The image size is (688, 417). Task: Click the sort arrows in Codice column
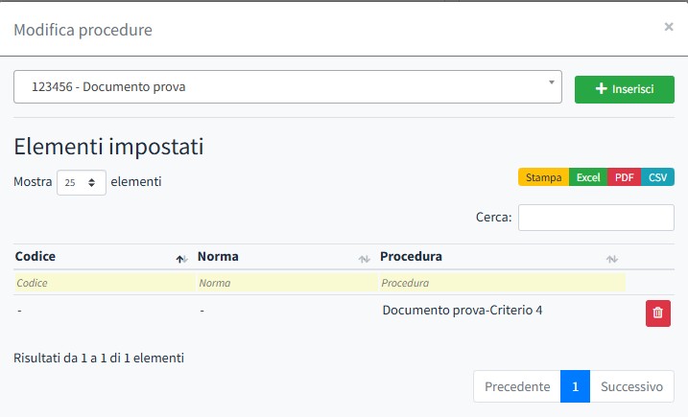pos(180,259)
